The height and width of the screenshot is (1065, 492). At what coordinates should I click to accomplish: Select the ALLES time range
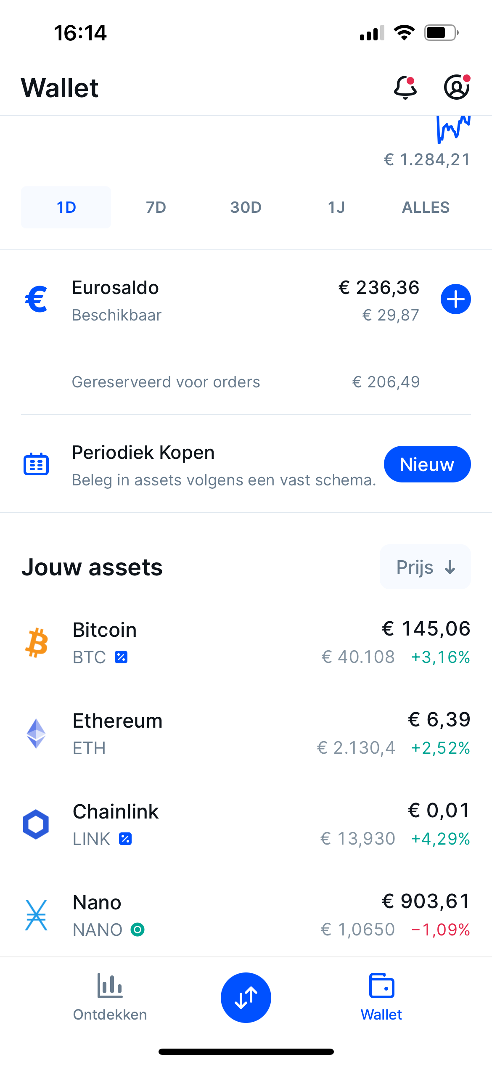(x=426, y=207)
